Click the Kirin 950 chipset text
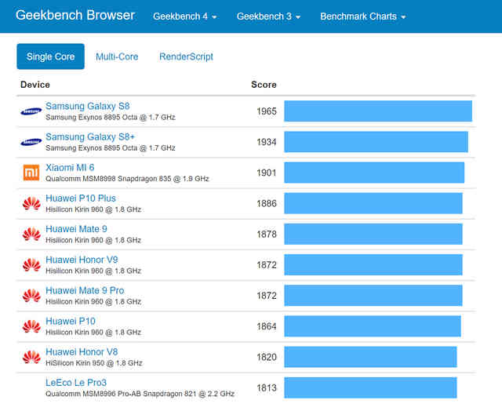This screenshot has height=411, width=502. pos(94,363)
